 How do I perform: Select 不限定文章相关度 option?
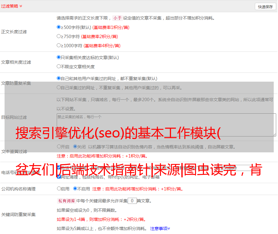(59, 66)
